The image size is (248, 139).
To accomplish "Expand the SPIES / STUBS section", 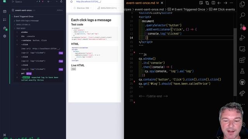I will 23,25.
